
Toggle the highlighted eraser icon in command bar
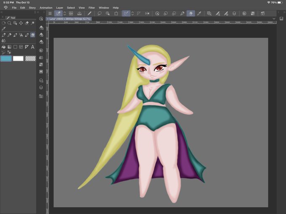(x=191, y=13)
